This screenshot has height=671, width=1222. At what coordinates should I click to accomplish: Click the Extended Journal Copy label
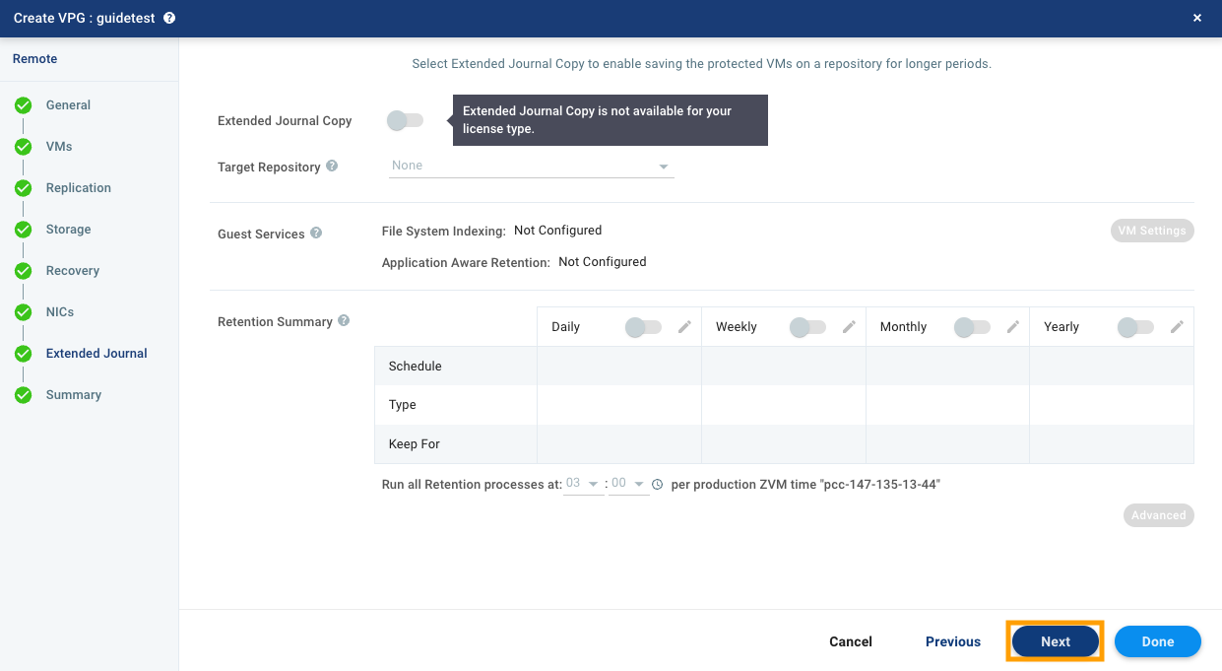285,121
